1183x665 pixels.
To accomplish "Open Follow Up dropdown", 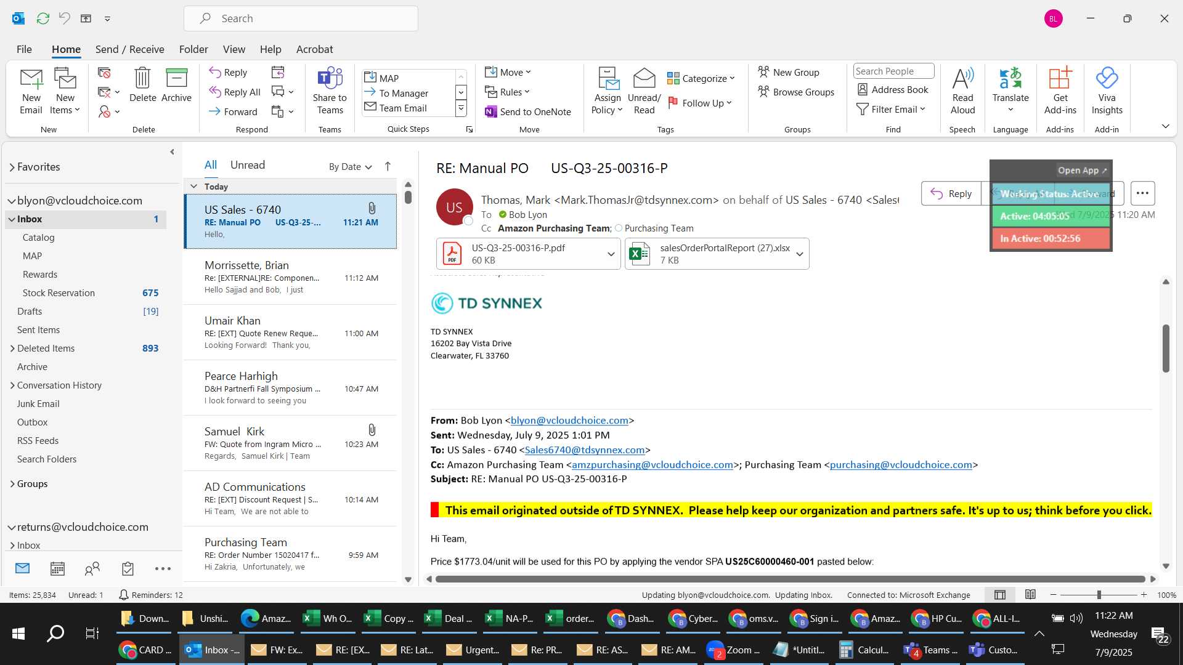I will pyautogui.click(x=700, y=103).
